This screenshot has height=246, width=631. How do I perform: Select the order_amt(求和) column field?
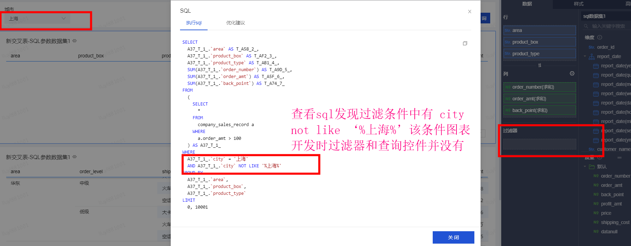[x=539, y=99]
